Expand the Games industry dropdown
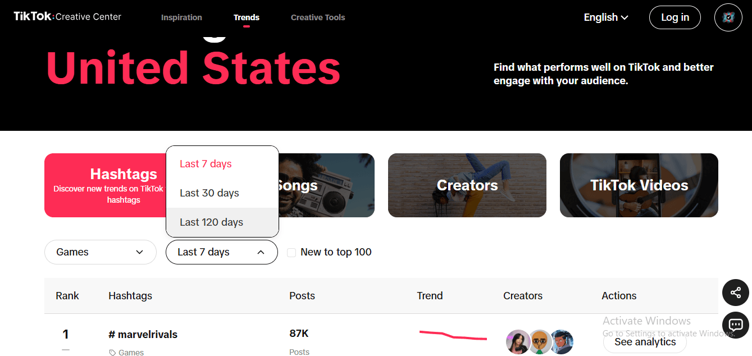The width and height of the screenshot is (752, 356). [100, 252]
